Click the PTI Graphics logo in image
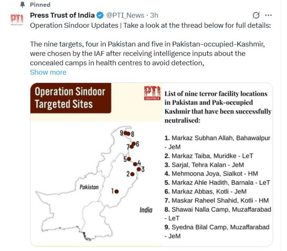Viewport: 287px width, 251px height. 152,93
